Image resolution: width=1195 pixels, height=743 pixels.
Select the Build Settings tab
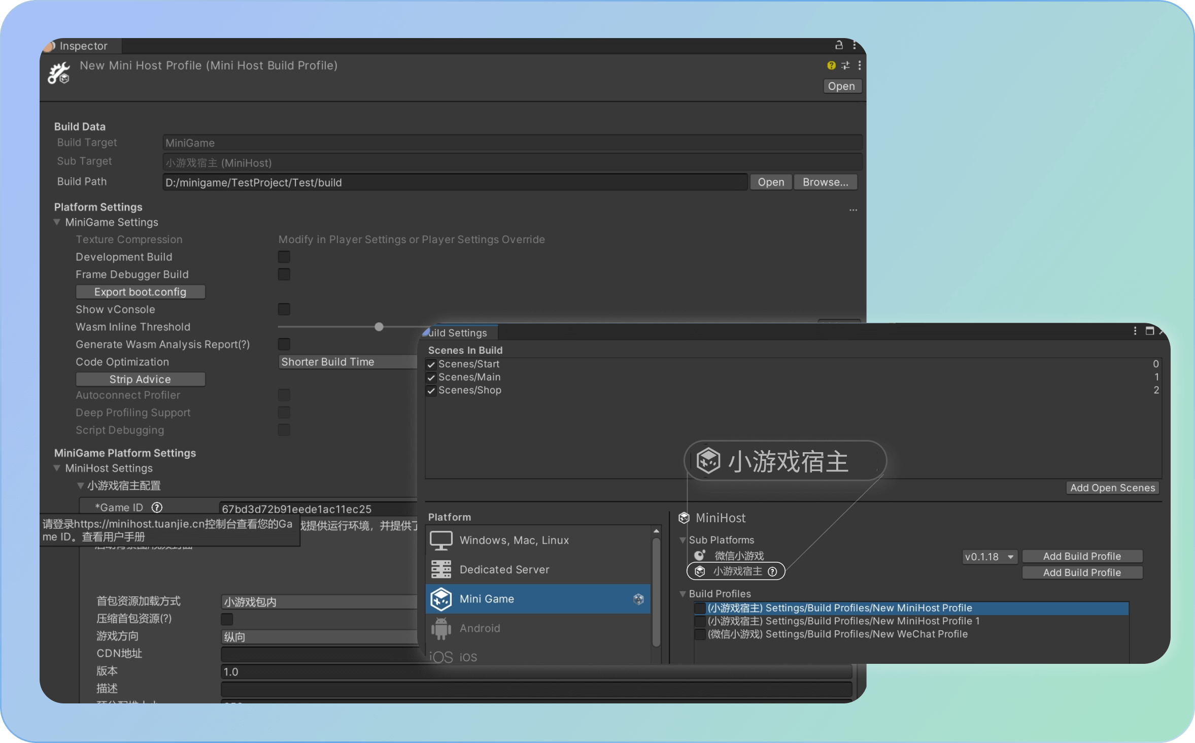pos(458,333)
